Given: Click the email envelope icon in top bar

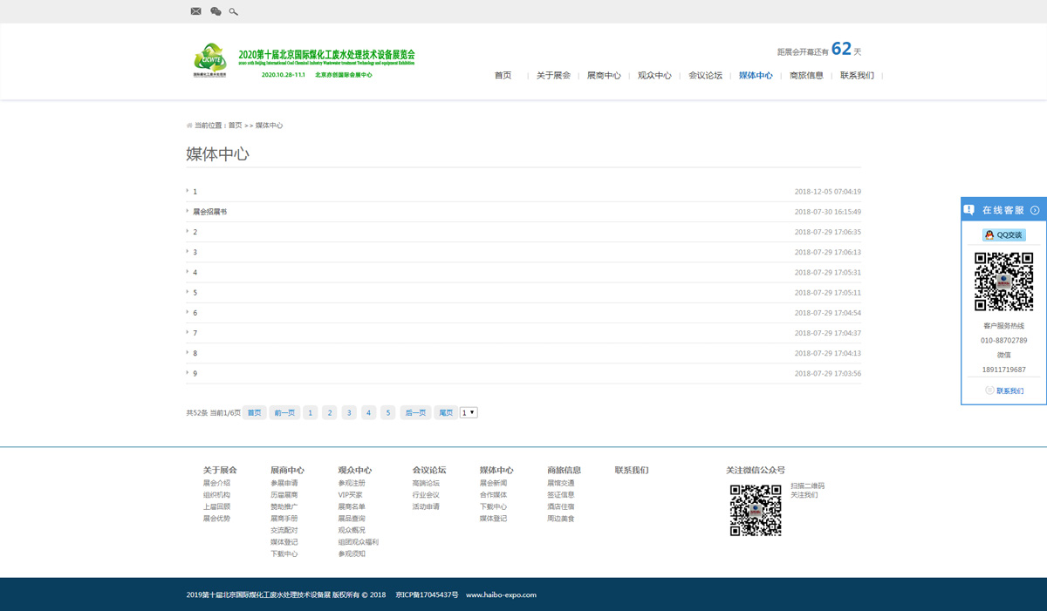Looking at the screenshot, I should (195, 11).
